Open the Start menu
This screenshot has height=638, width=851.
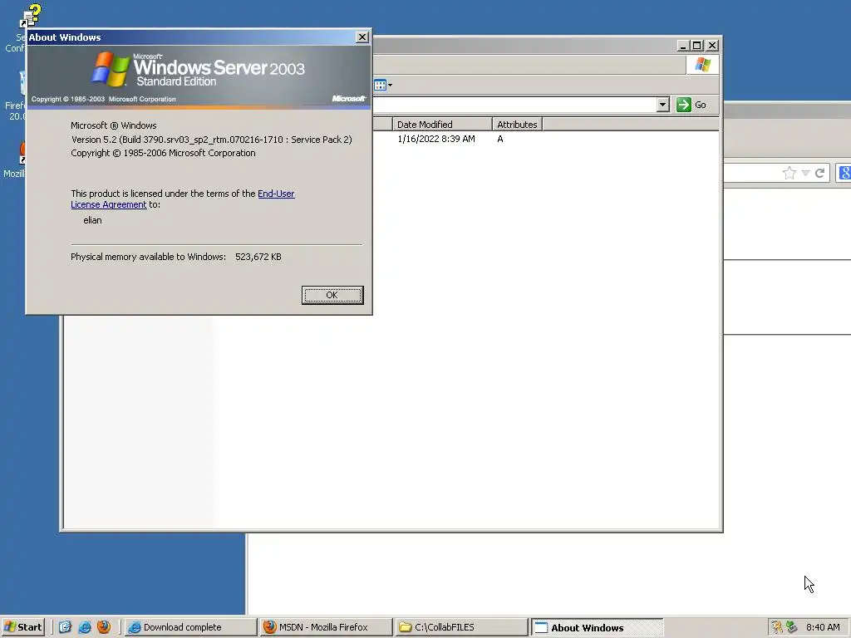[x=22, y=627]
